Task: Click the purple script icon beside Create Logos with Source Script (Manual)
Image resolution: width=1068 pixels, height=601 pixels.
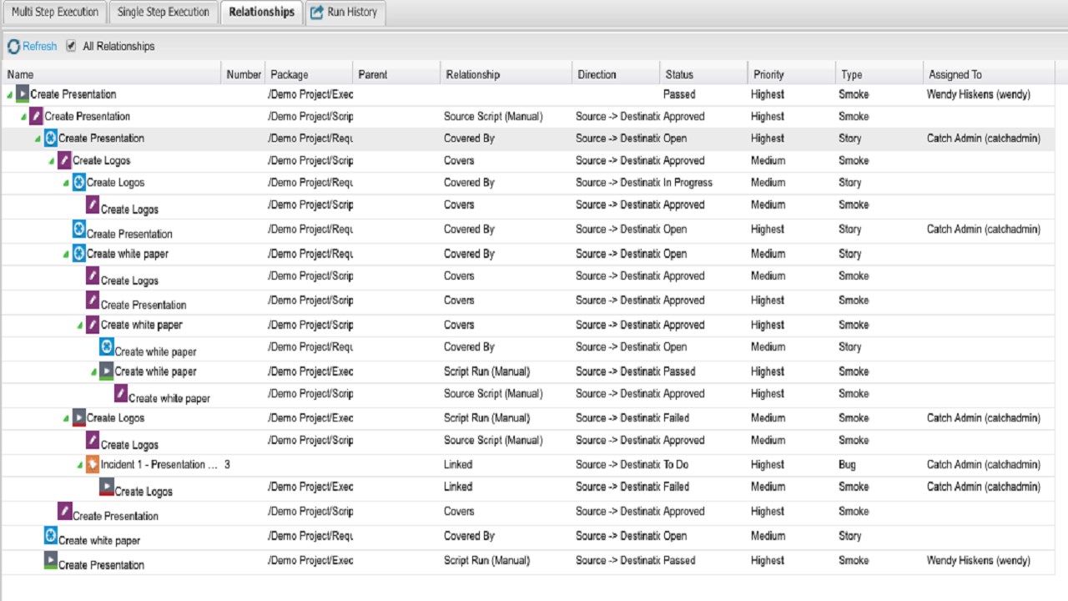Action: pyautogui.click(x=93, y=441)
